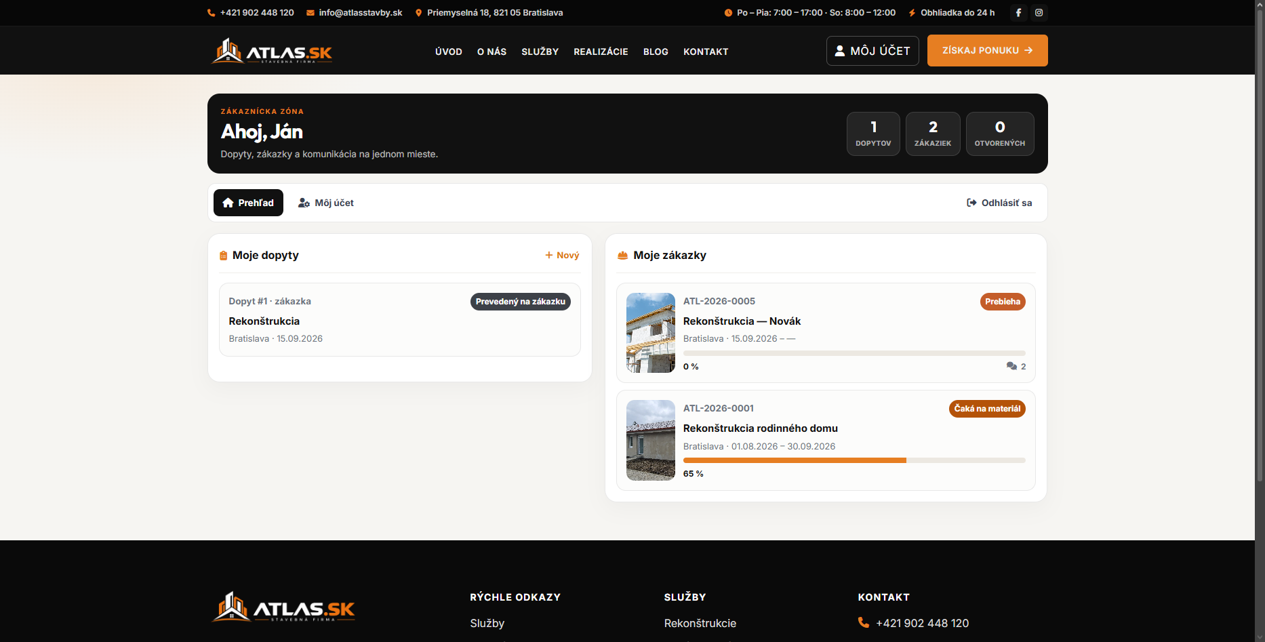
Task: Click the Čaká na materiál badge
Action: tap(987, 409)
